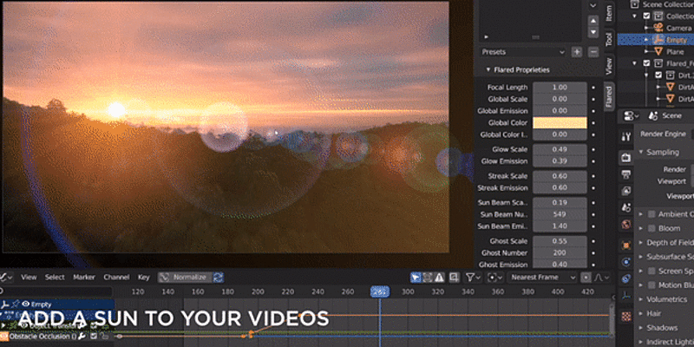Move list item down with the down arrow
Screen dimensions: 694x347
593,32
